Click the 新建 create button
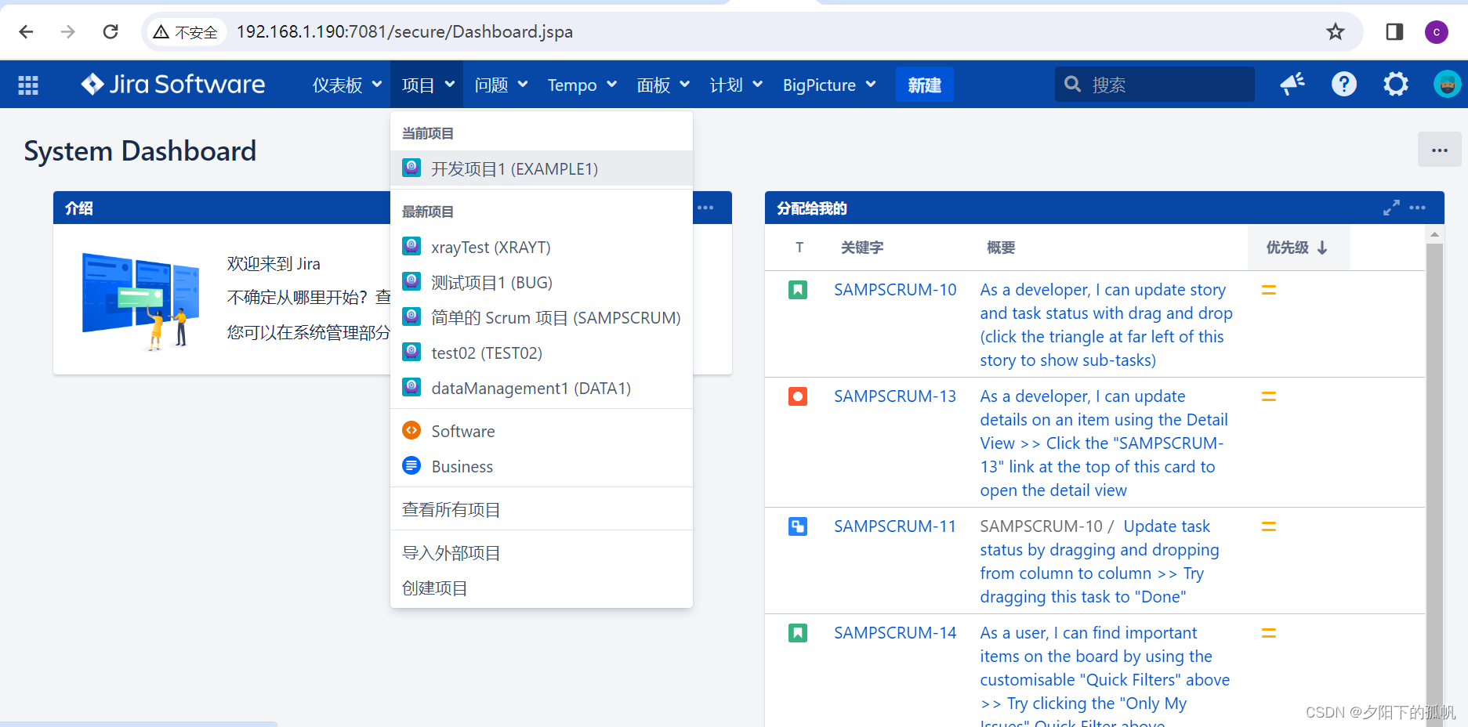1468x727 pixels. coord(925,85)
